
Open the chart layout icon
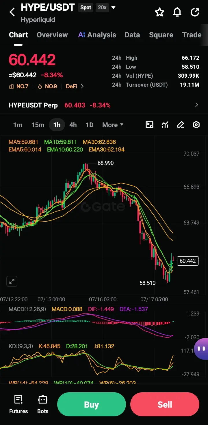[x=149, y=125]
